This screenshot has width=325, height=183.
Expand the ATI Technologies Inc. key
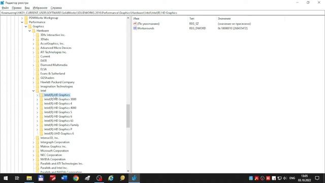34,52
